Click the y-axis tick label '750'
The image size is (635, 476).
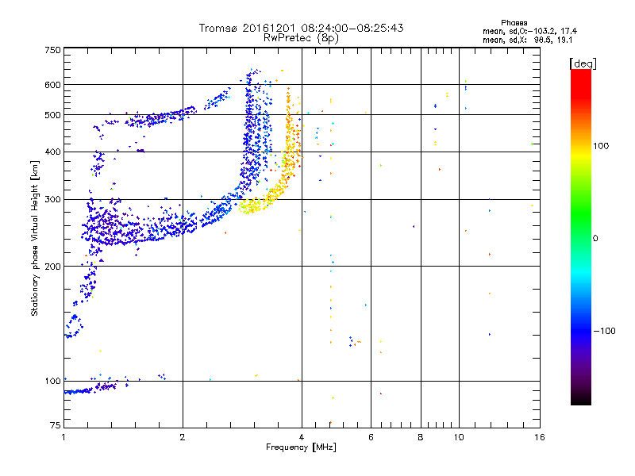coord(52,50)
